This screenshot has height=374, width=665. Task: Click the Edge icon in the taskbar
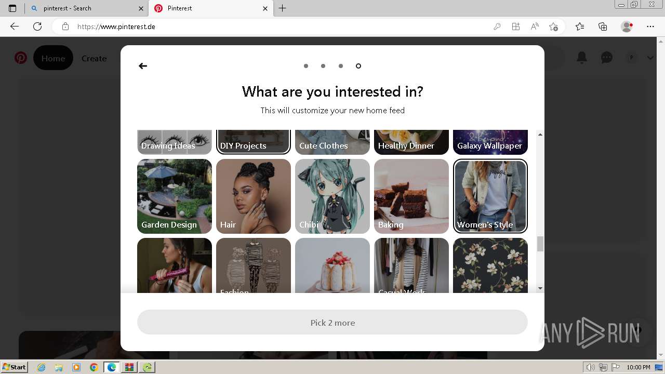pos(112,367)
